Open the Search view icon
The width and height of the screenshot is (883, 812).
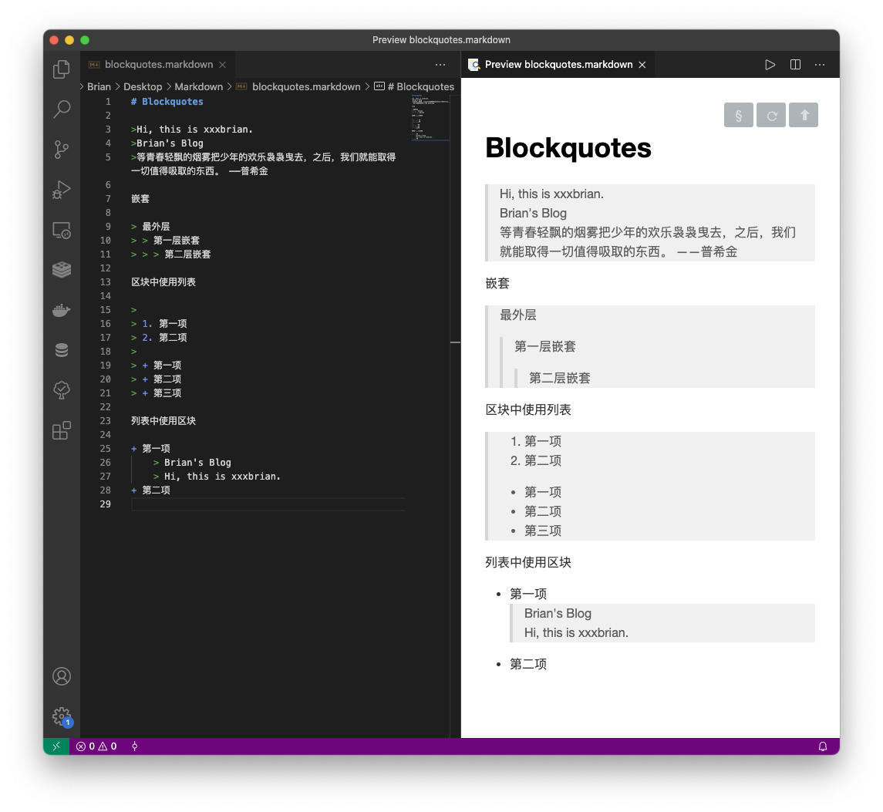62,109
